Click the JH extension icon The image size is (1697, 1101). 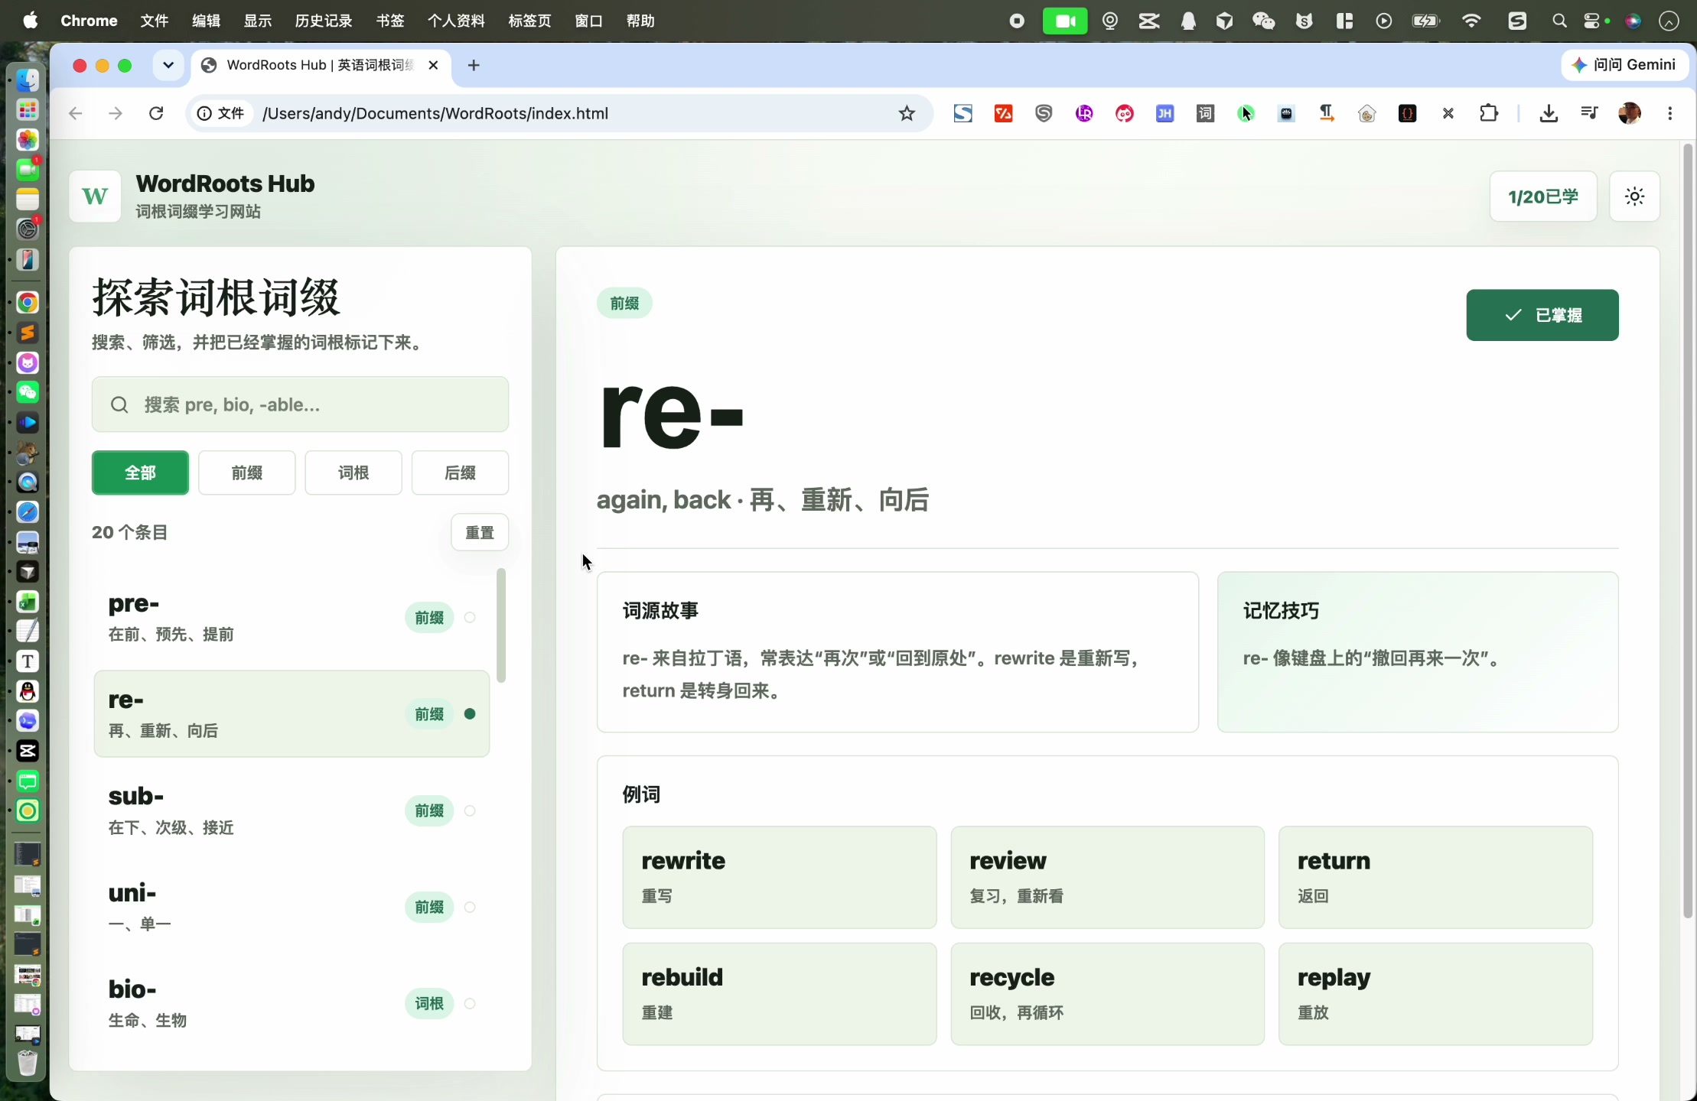1164,113
